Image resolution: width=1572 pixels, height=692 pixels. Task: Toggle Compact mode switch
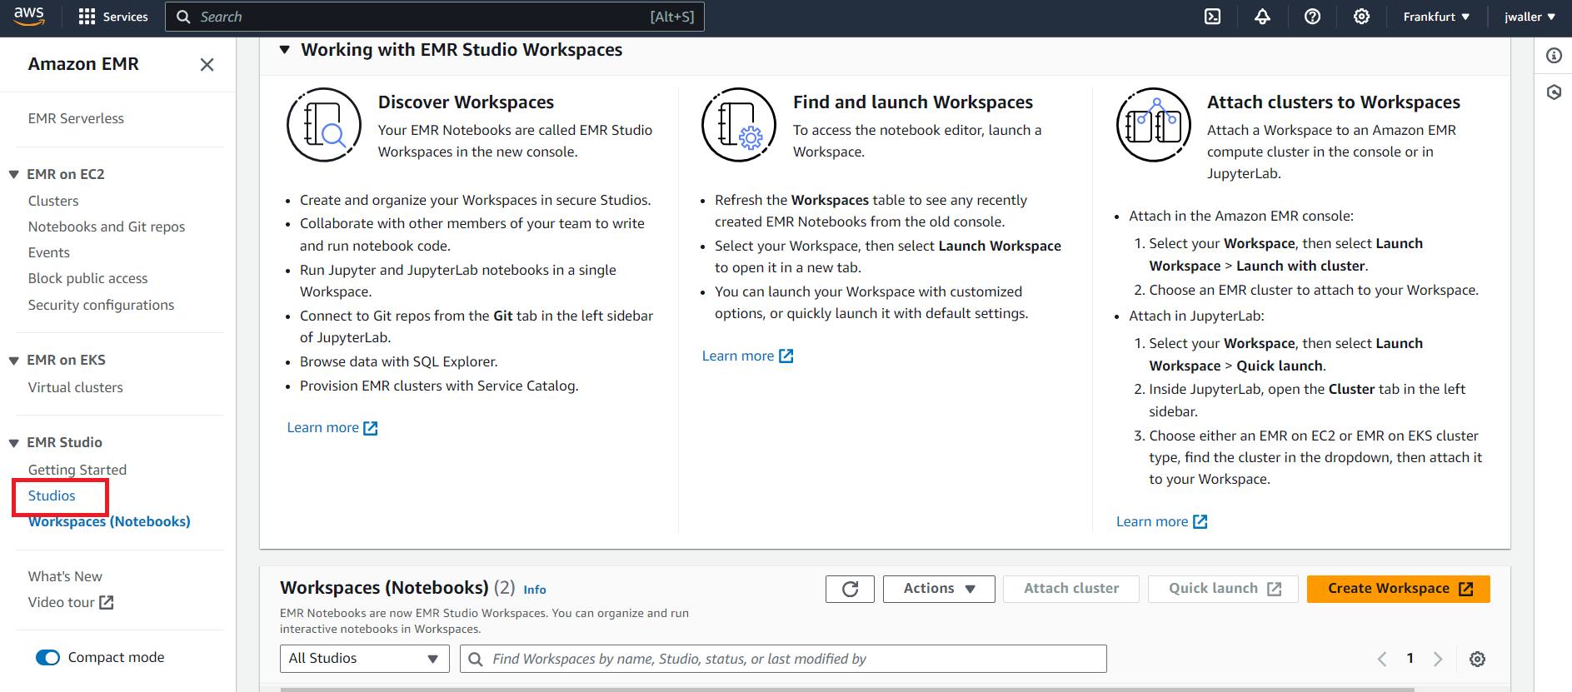[x=48, y=658]
